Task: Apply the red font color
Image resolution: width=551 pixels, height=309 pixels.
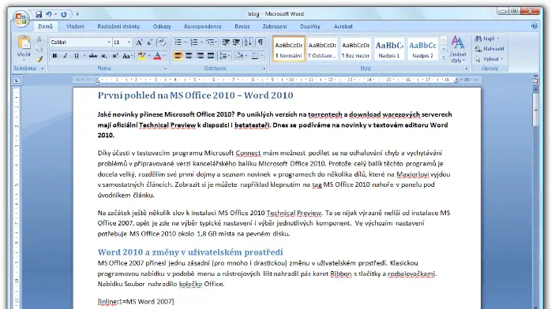Action: [x=157, y=56]
